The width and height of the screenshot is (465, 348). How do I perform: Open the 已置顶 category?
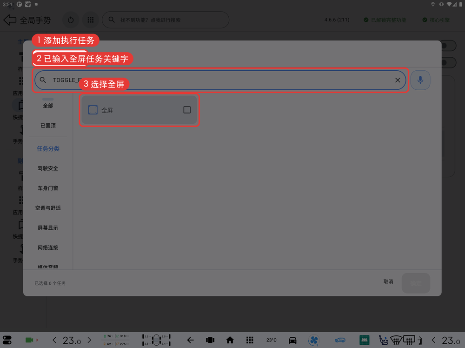coord(48,126)
